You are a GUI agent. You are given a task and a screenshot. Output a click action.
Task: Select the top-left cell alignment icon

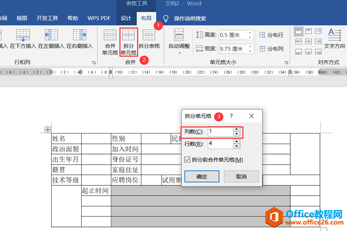tap(298, 31)
